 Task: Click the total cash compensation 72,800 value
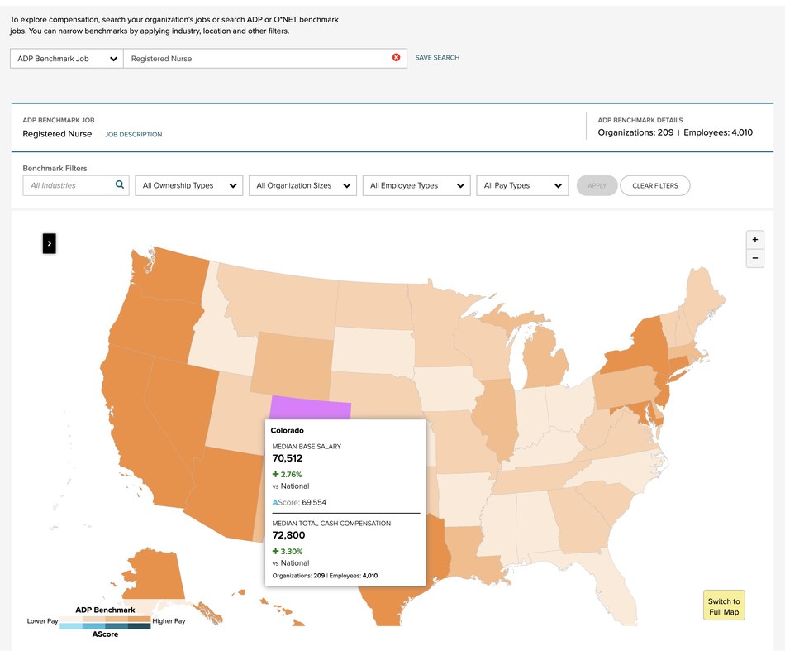[288, 535]
